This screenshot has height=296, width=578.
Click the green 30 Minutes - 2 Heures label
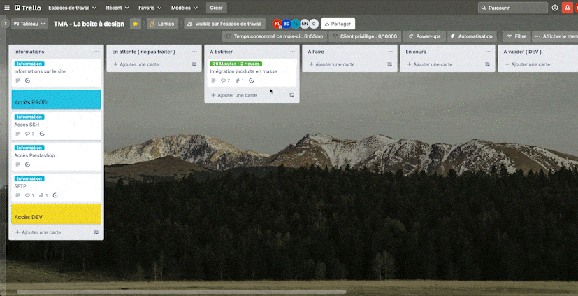tap(236, 64)
